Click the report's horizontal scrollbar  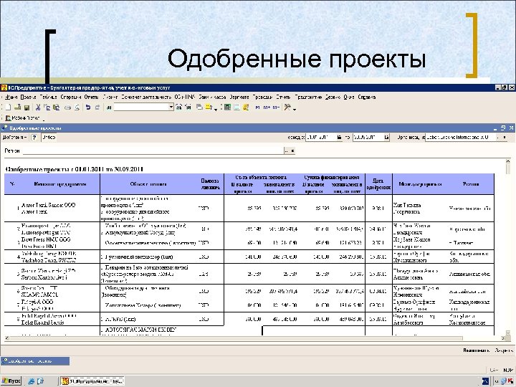255,338
